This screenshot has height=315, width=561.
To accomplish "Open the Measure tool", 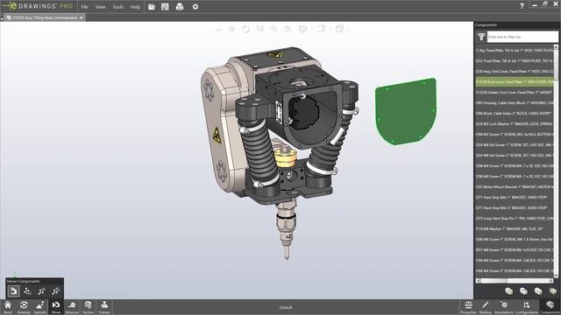I will pos(72,307).
